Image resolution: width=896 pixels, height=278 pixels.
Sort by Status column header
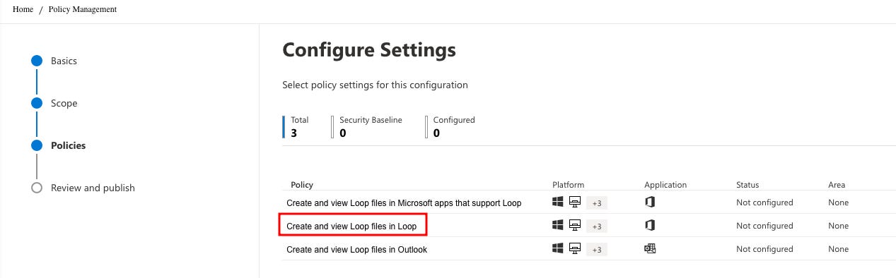747,185
